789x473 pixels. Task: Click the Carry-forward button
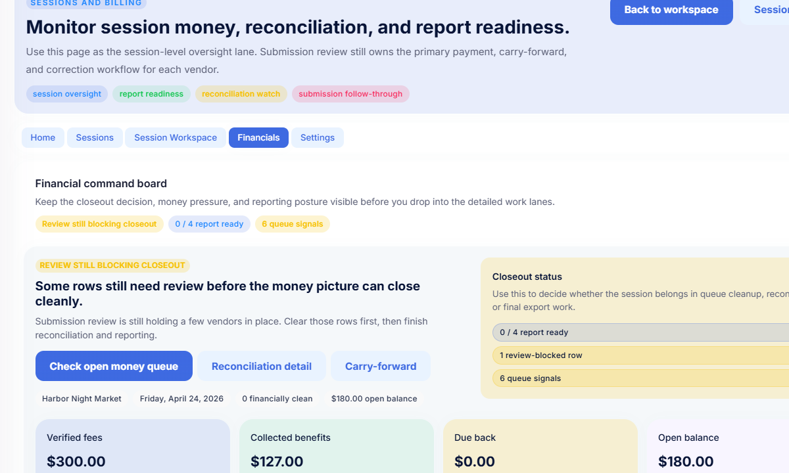pyautogui.click(x=381, y=366)
